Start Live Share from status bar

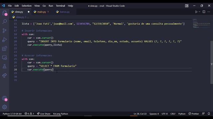44,114
